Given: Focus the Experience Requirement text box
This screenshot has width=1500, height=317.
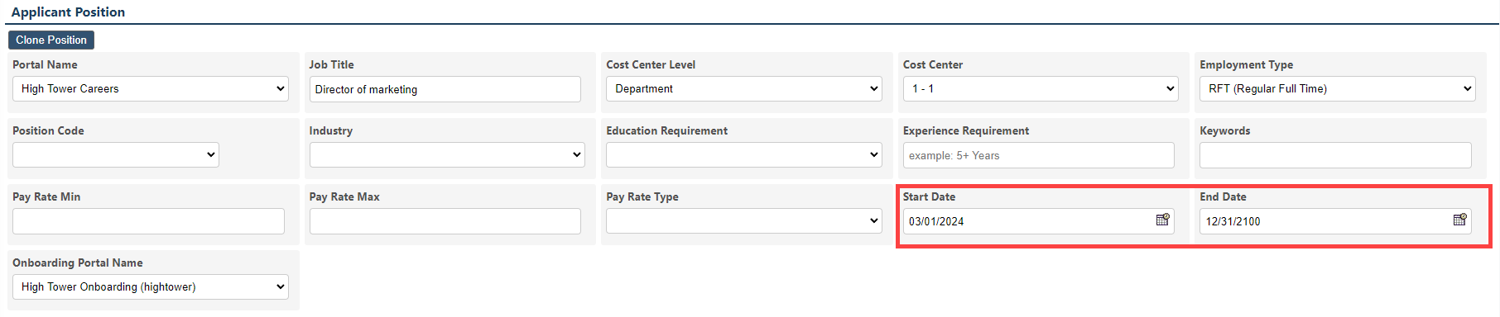Looking at the screenshot, I should coord(1039,155).
